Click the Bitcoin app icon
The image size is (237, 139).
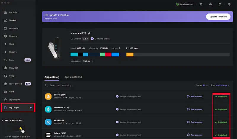pos(49,97)
